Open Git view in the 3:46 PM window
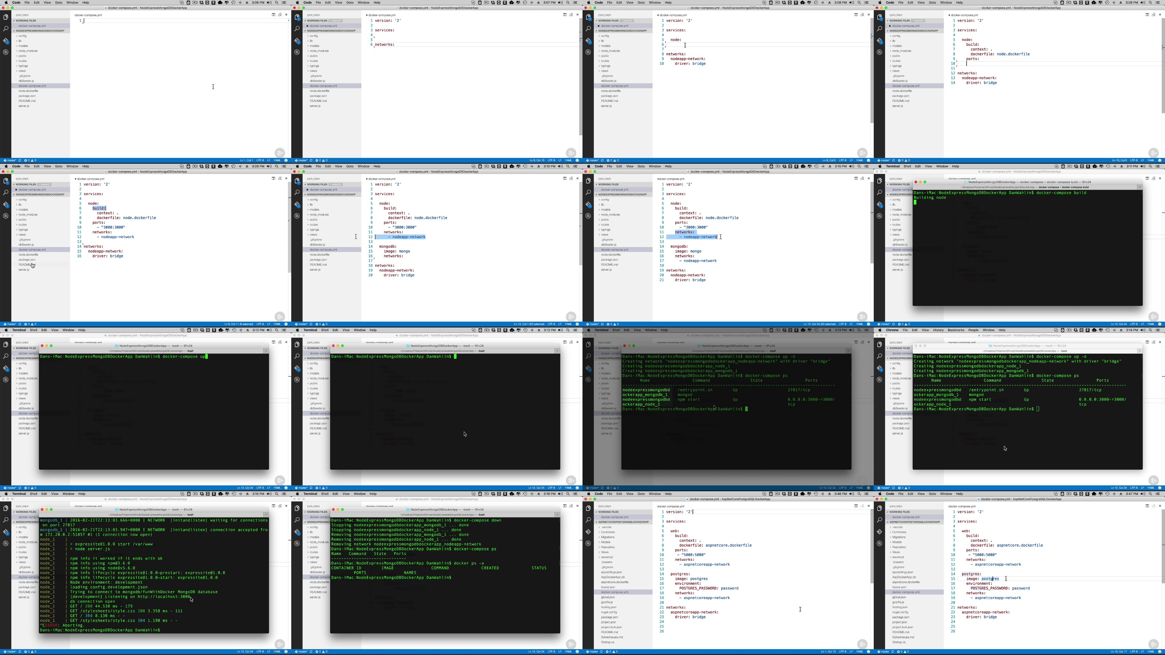 588,532
